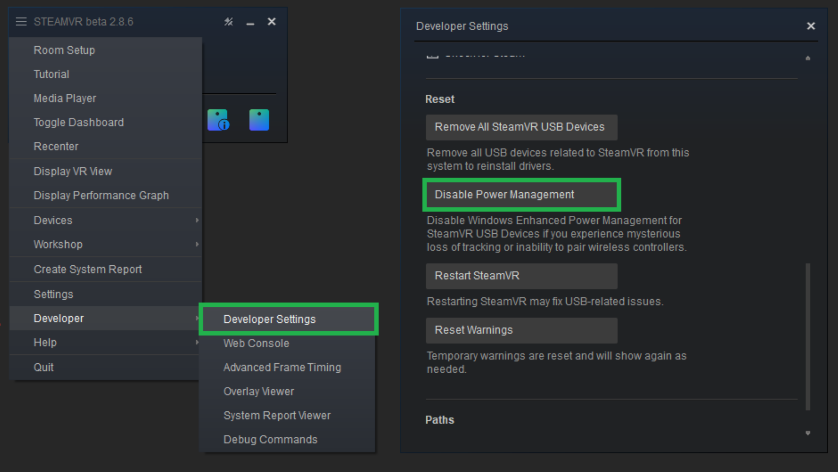
Task: Minimize the SteamVR status window
Action: [x=250, y=23]
